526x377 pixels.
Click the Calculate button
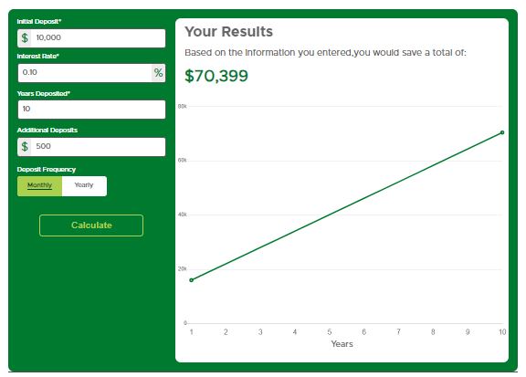(x=91, y=225)
